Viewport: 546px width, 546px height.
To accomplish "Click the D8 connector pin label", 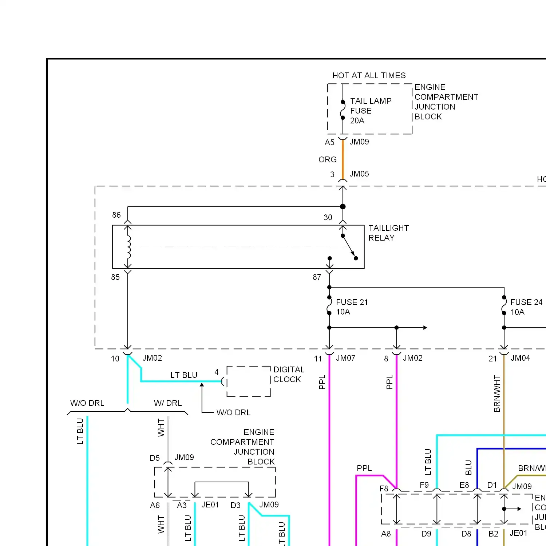I will pyautogui.click(x=466, y=534).
